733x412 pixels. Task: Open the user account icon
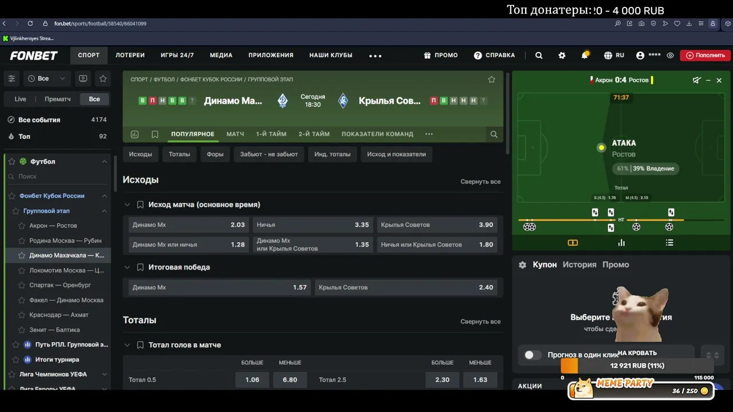[x=640, y=56]
